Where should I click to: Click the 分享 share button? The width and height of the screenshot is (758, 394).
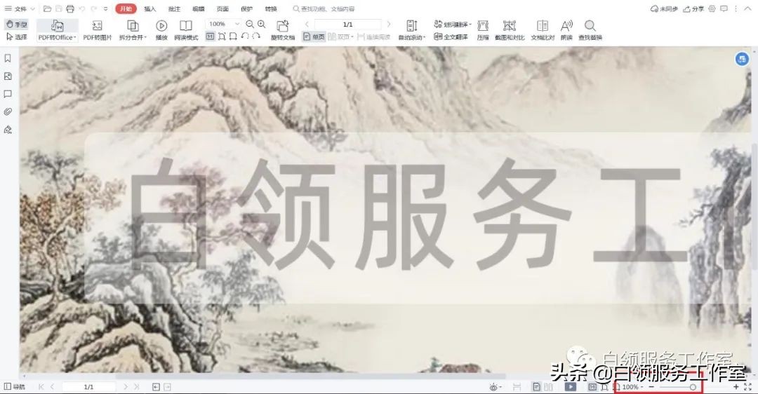pos(693,8)
